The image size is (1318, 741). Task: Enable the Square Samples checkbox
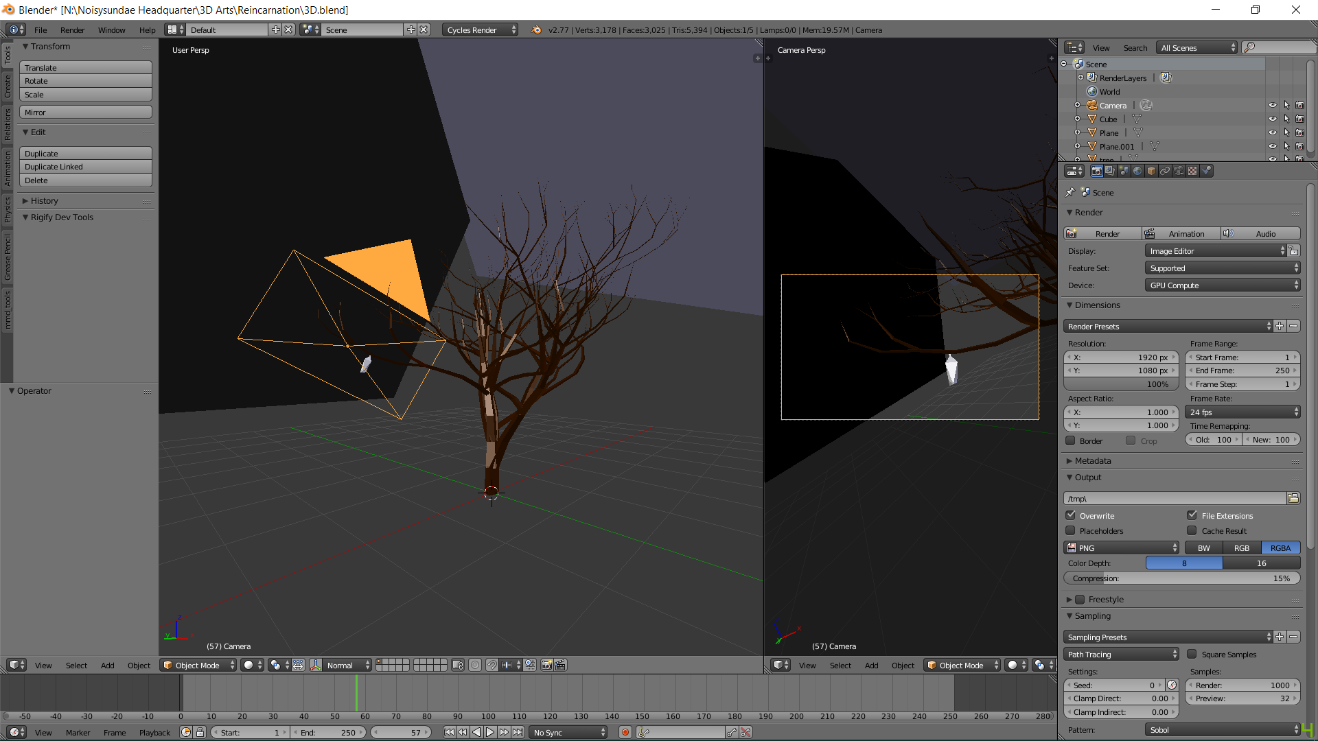[x=1192, y=654]
